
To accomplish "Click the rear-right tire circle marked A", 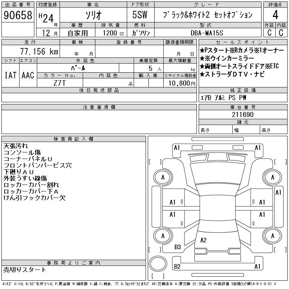I will [x=272, y=236].
